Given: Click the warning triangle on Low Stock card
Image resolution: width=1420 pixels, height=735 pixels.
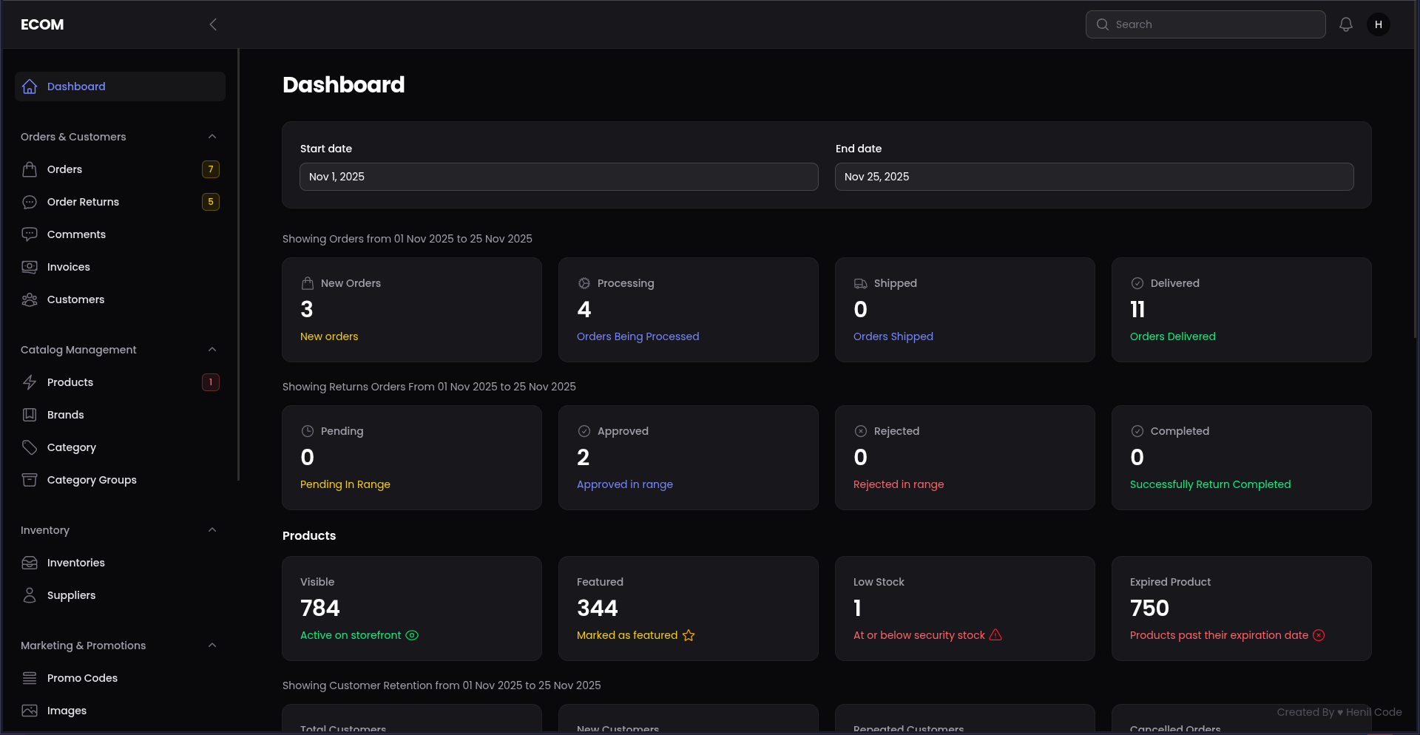Looking at the screenshot, I should click(995, 635).
